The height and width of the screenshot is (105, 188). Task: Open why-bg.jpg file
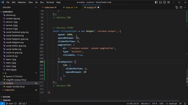(11, 69)
